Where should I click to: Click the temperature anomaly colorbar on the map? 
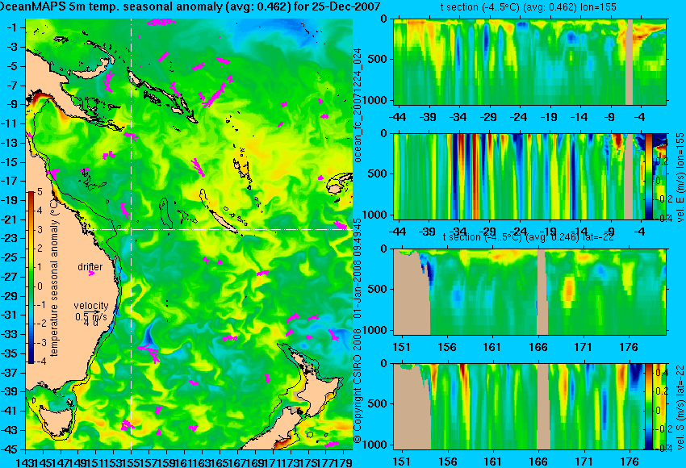tap(31, 278)
